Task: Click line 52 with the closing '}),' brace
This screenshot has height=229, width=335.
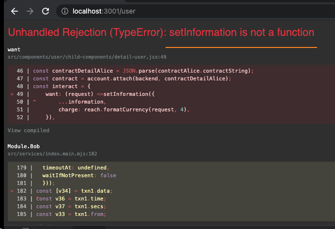Action: click(36, 117)
